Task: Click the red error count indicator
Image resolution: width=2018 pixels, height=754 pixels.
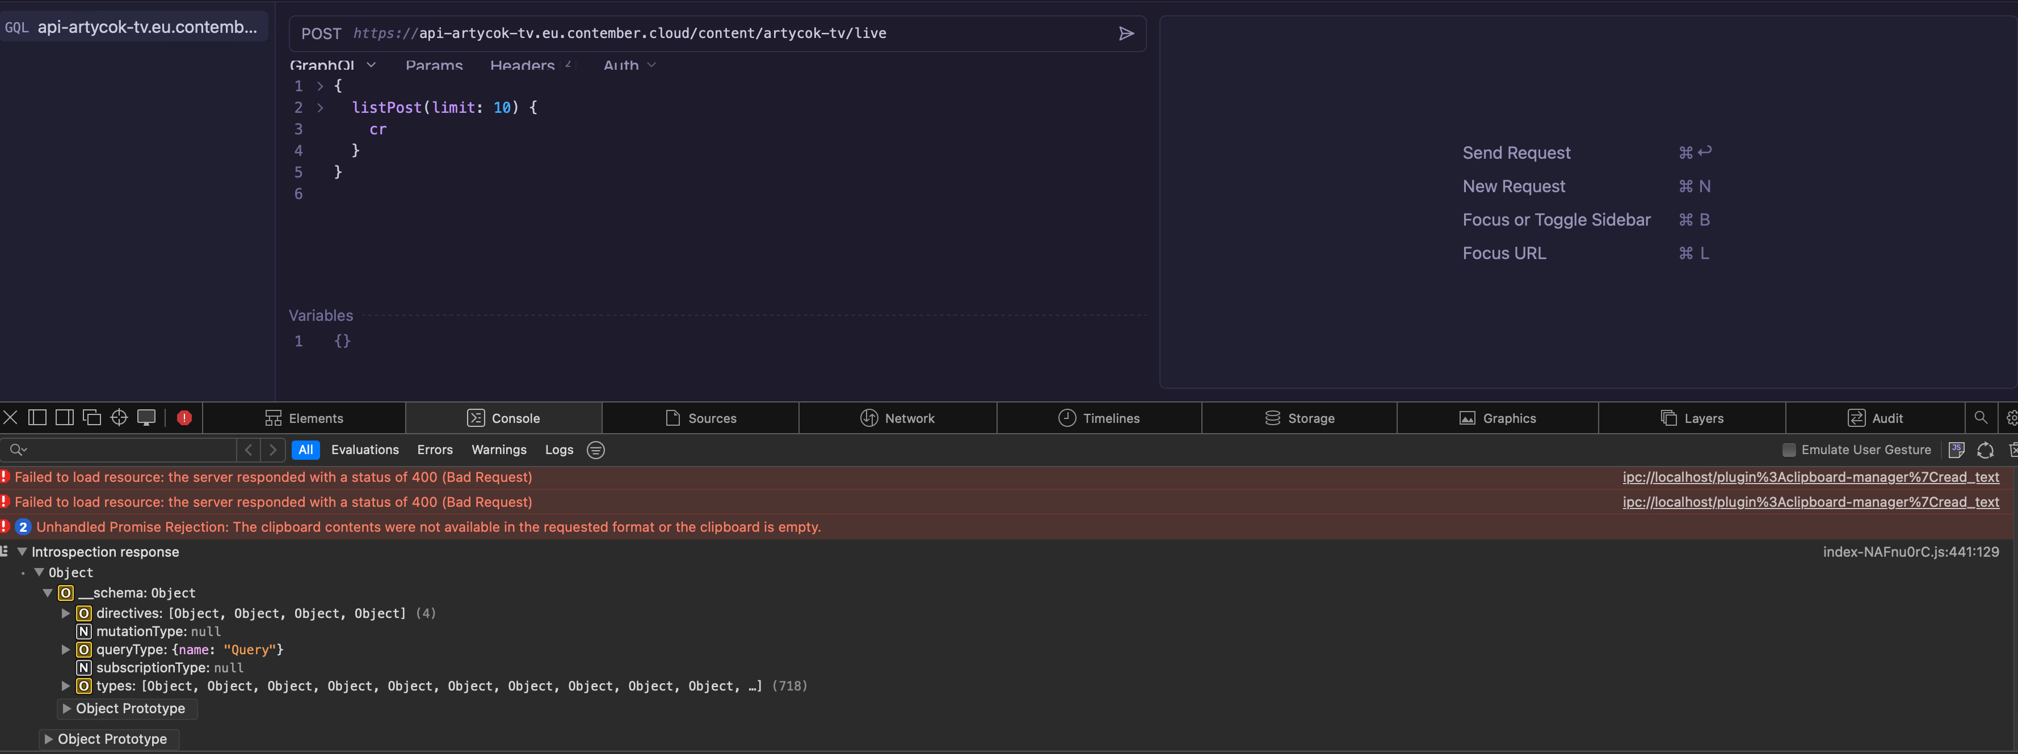Action: [x=184, y=417]
